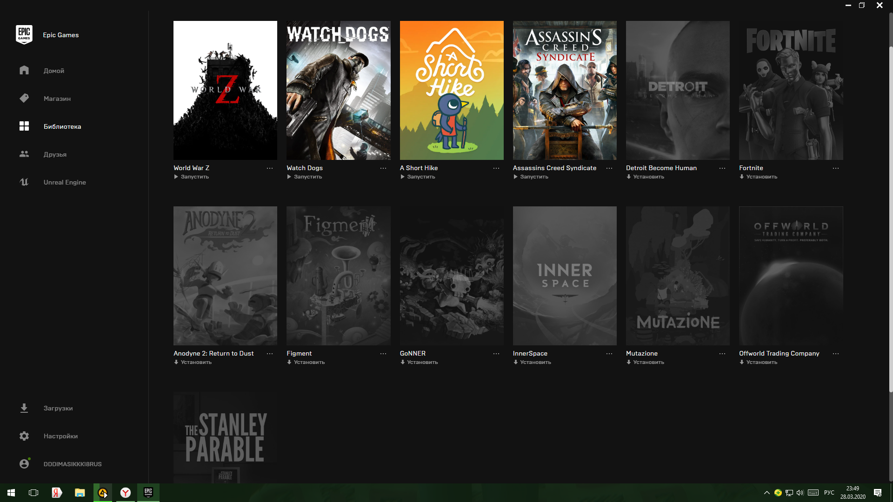Install Figment with Установить
Viewport: 893px width, 502px height.
pyautogui.click(x=306, y=362)
